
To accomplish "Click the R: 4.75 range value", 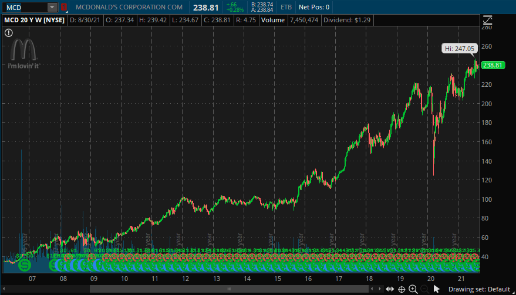I will click(x=246, y=20).
